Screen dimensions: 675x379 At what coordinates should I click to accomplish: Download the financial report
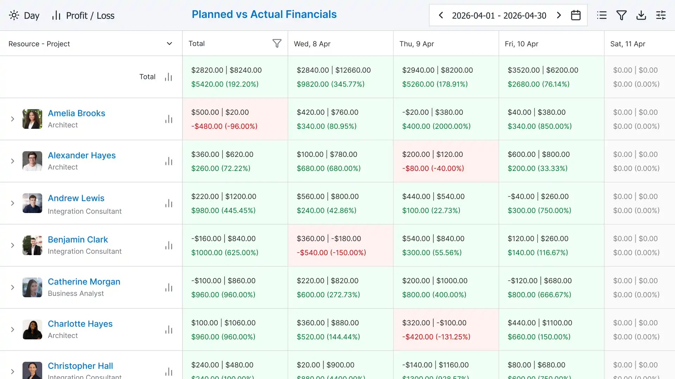[641, 15]
